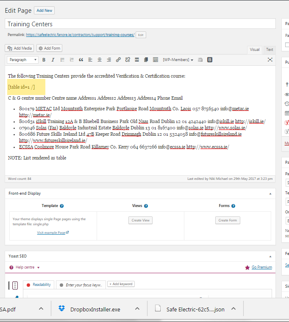Click the Add Form button

pyautogui.click(x=49, y=48)
